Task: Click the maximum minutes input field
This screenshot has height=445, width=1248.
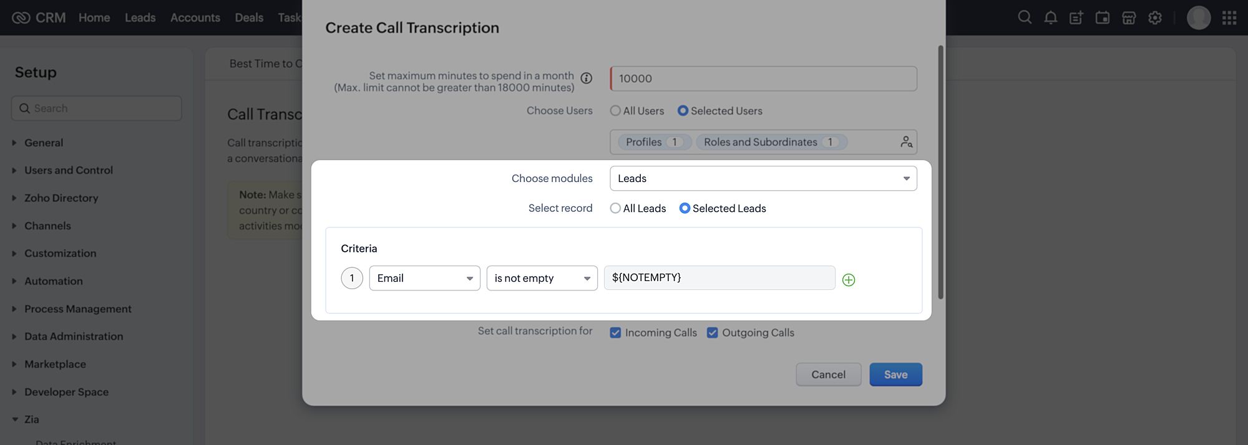Action: click(763, 79)
